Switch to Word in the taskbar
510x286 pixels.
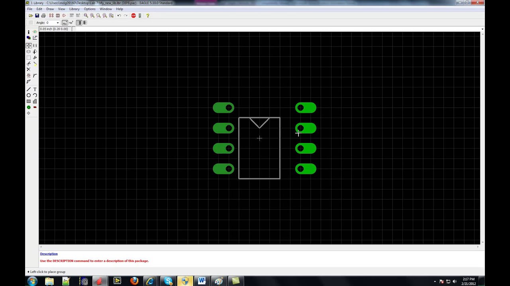point(202,281)
